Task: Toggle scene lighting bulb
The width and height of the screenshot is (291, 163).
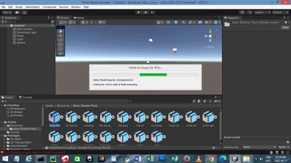Action: click(x=176, y=22)
